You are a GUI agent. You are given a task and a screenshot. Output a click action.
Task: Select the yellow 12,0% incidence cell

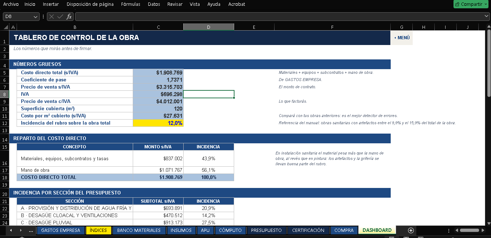pyautogui.click(x=158, y=123)
